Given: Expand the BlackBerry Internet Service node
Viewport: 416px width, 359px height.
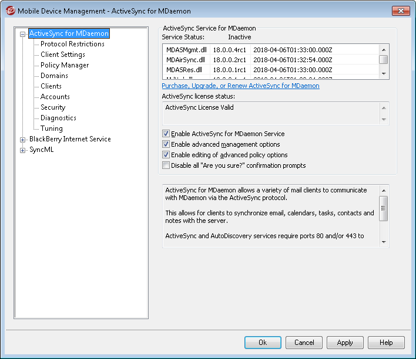Looking at the screenshot, I should (x=23, y=140).
